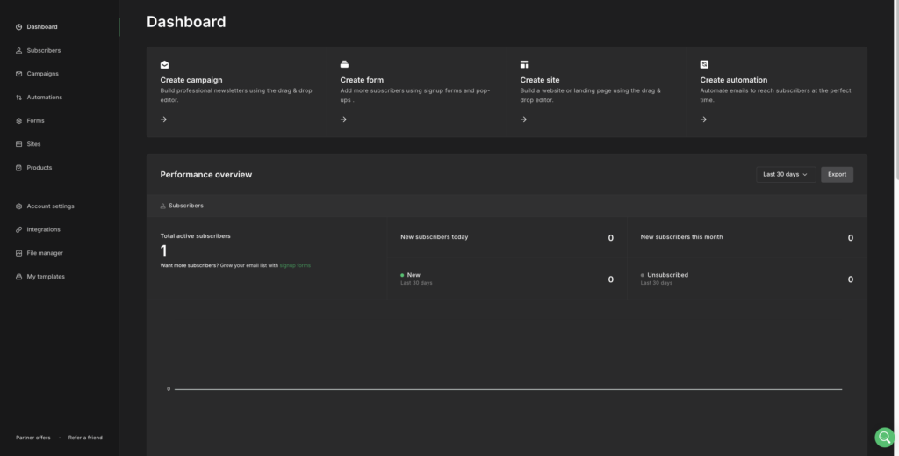
Task: Click arrow under Create form card
Action: 343,119
